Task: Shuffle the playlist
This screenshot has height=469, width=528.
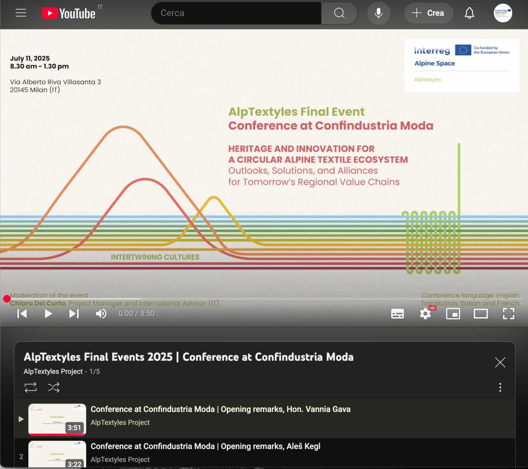Action: click(54, 387)
